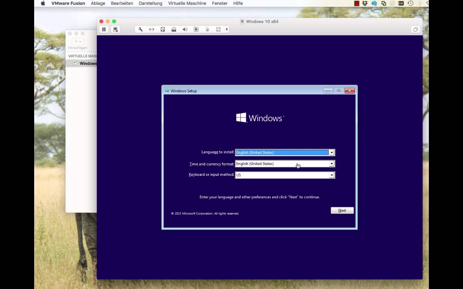Click the camera device icon in the VM toolbar
The width and height of the screenshot is (463, 289).
point(196,29)
